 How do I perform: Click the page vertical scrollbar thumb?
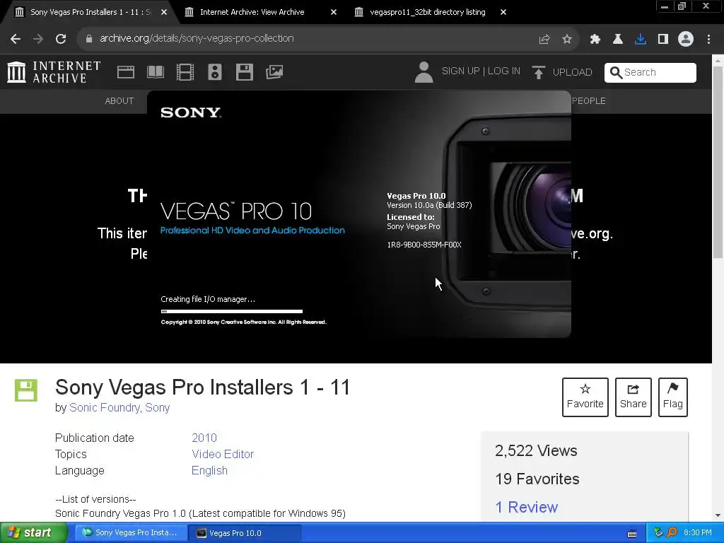718,162
